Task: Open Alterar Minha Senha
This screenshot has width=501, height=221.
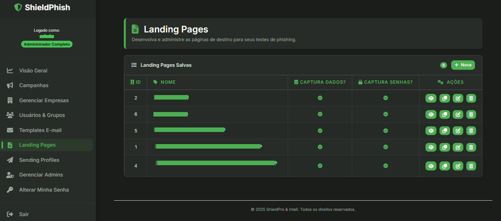Action: [x=44, y=190]
